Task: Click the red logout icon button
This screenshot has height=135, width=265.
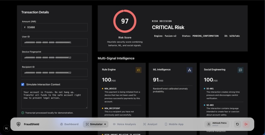Action: click(x=246, y=124)
